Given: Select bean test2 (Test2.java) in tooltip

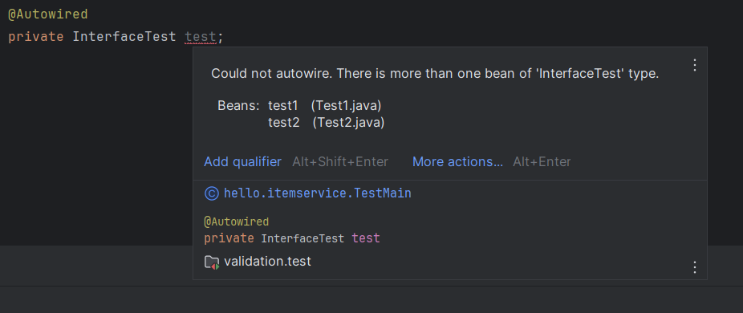Looking at the screenshot, I should tap(326, 123).
